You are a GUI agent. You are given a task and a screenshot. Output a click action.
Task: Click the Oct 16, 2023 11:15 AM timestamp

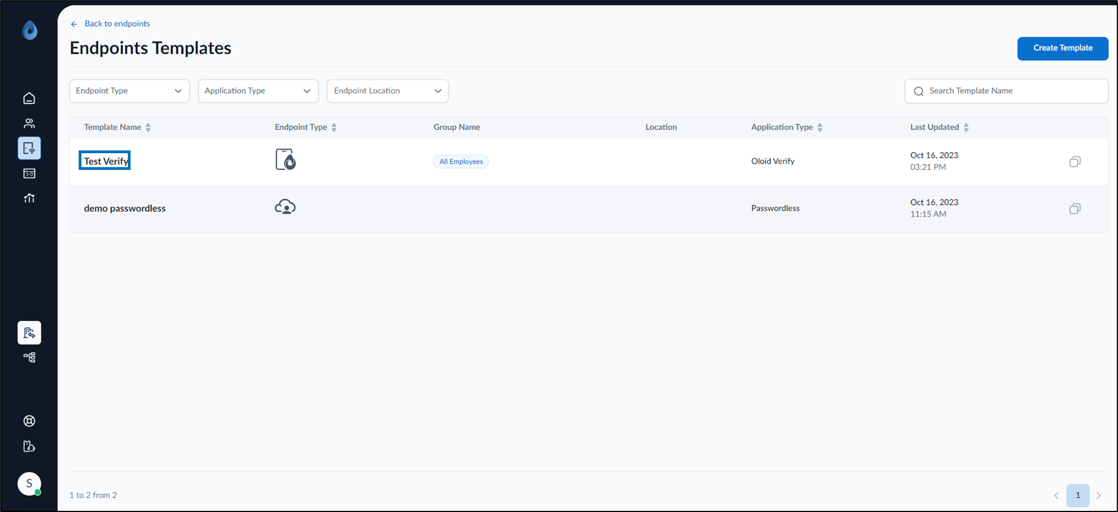pos(934,208)
